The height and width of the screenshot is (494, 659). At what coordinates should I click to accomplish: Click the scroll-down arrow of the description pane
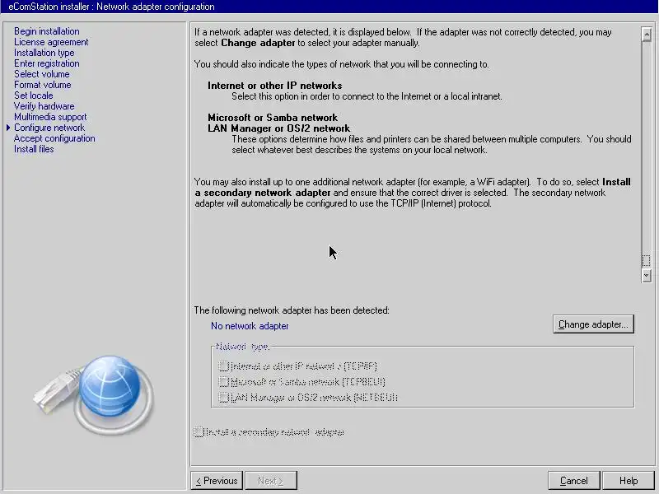tap(647, 275)
